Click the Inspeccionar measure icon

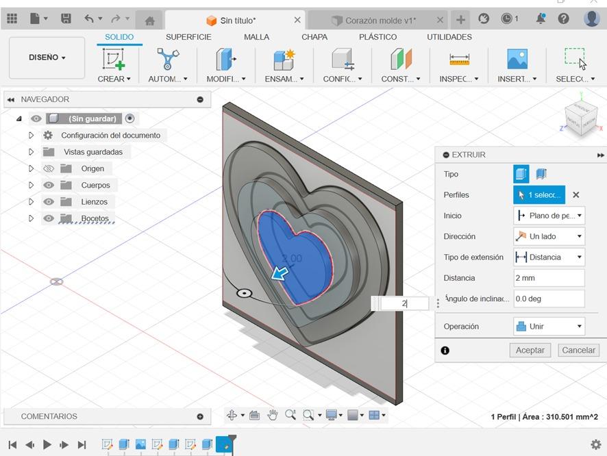coord(459,60)
